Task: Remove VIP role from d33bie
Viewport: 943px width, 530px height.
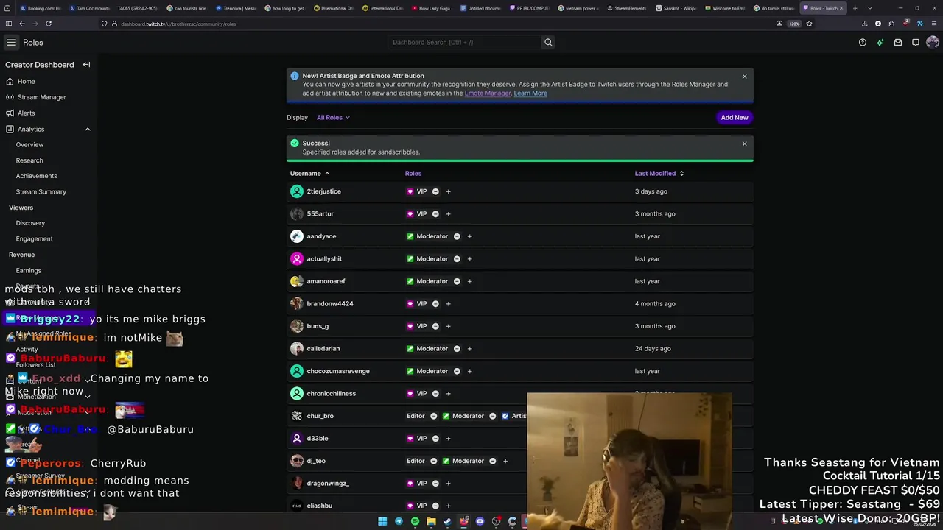Action: click(435, 439)
